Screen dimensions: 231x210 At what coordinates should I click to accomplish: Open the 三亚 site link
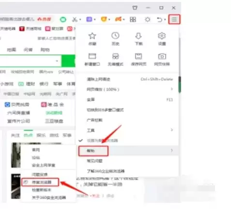54,121
